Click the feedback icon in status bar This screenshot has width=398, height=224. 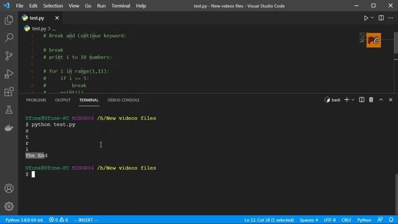pyautogui.click(x=380, y=220)
